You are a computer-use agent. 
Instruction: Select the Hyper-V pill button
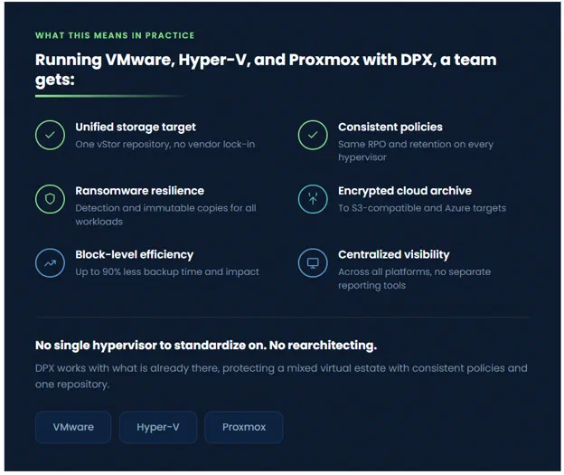tap(158, 427)
